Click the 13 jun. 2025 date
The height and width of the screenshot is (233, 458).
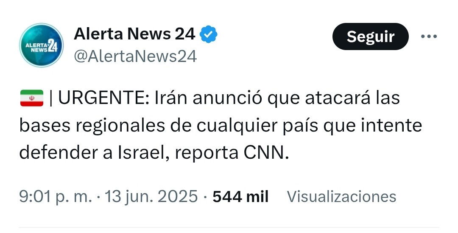click(x=151, y=196)
